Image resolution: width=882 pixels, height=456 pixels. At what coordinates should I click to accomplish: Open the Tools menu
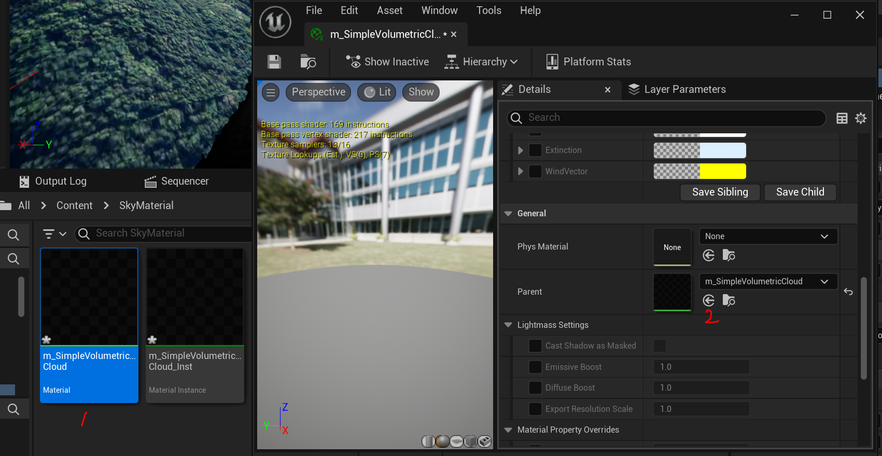click(489, 10)
